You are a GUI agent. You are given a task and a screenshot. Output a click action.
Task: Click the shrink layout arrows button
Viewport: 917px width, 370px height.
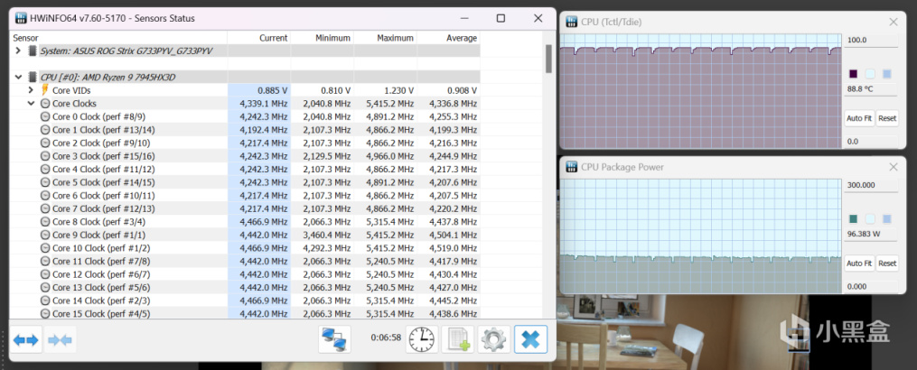(x=59, y=339)
